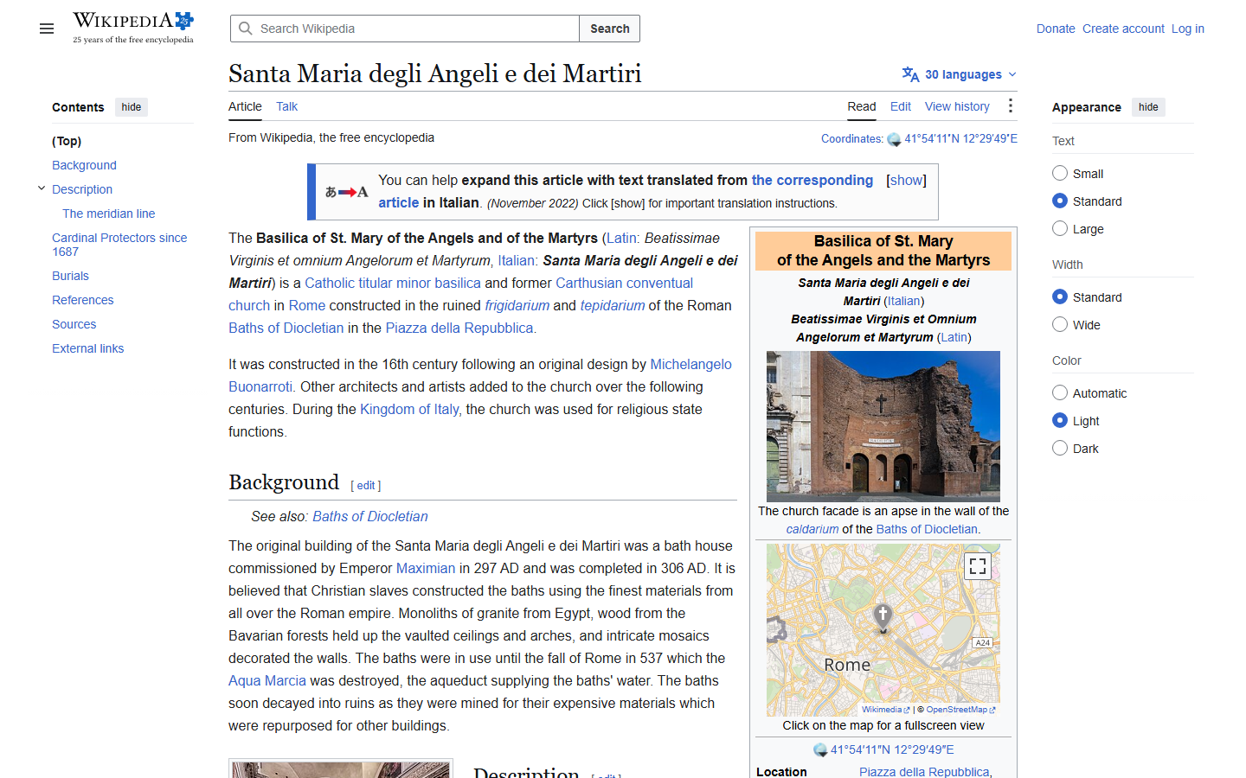The width and height of the screenshot is (1246, 778).
Task: Open the Catholic titular minor basilica link
Action: click(x=393, y=283)
